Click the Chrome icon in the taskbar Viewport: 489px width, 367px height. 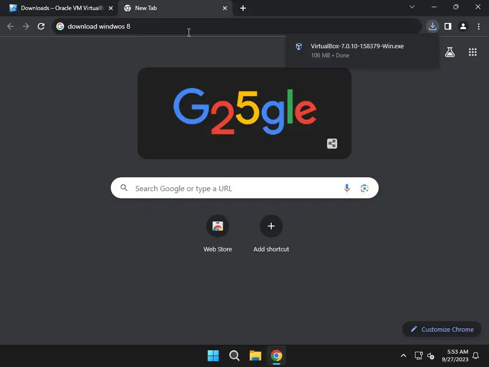[x=276, y=356]
